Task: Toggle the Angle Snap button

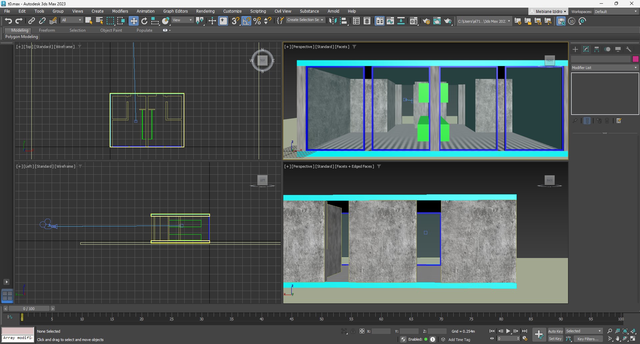Action: click(246, 21)
